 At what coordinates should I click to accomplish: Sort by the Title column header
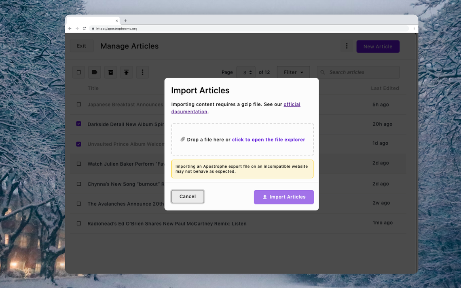(93, 88)
